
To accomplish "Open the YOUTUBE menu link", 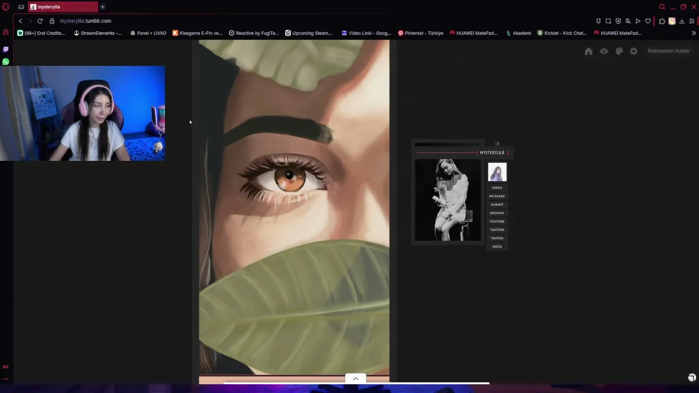I will 497,221.
